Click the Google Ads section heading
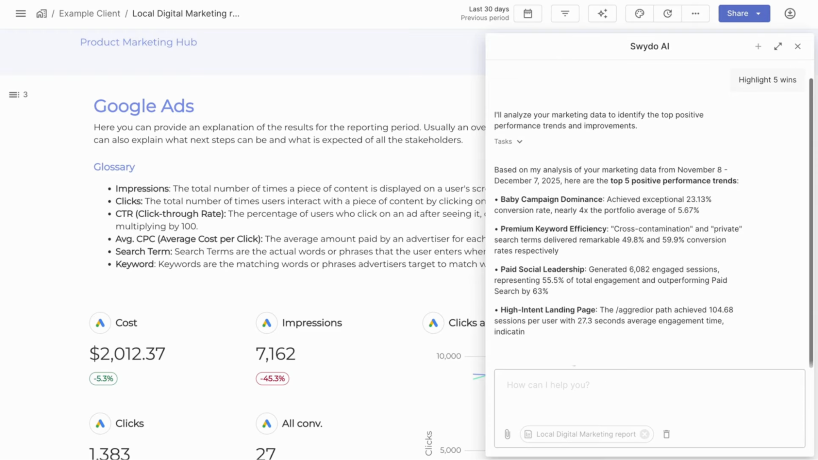The height and width of the screenshot is (460, 818). (x=144, y=106)
